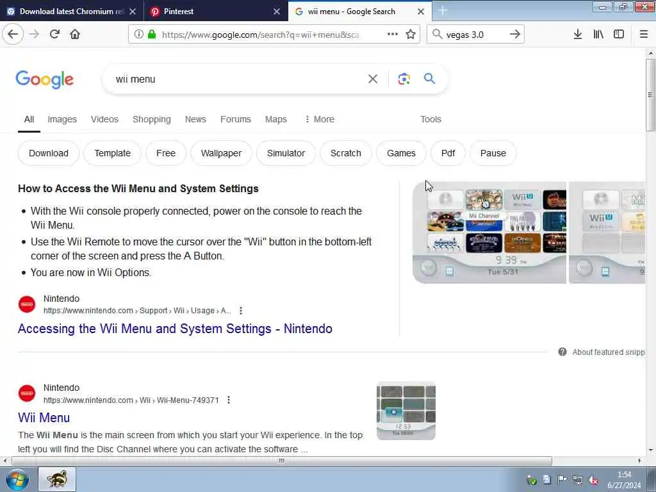Screen dimensions: 656x492
Task: Select the Shopping search tab
Action: [x=151, y=119]
